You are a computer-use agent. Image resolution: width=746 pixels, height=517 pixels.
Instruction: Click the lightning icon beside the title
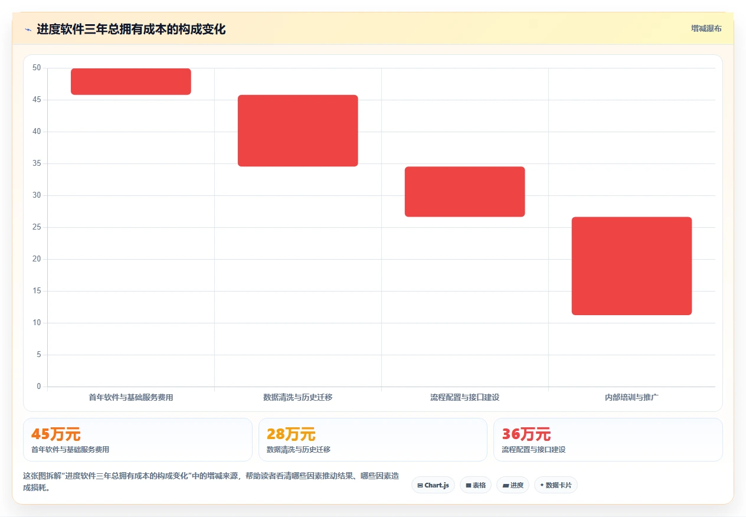[28, 30]
